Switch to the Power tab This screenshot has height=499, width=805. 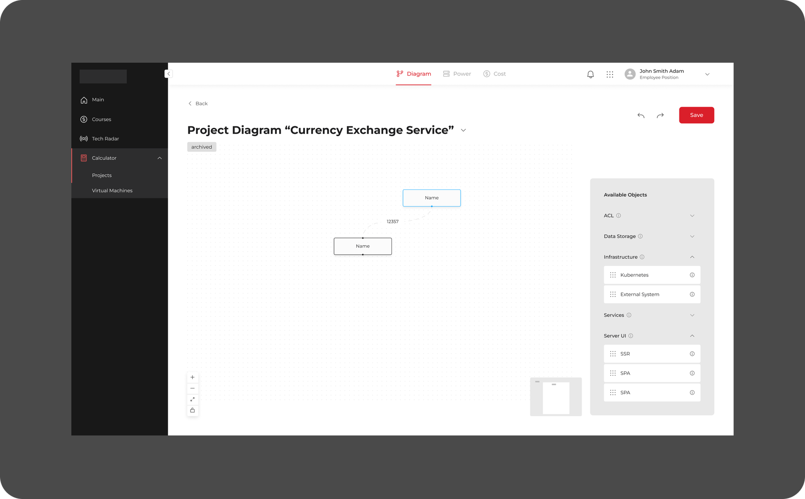coord(457,74)
